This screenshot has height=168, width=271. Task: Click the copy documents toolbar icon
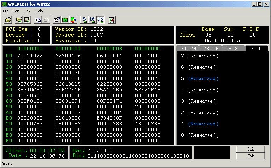[x=38, y=20]
